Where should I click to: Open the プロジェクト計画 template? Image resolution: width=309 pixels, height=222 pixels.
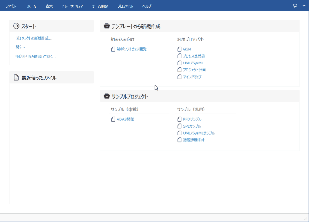tap(195, 70)
